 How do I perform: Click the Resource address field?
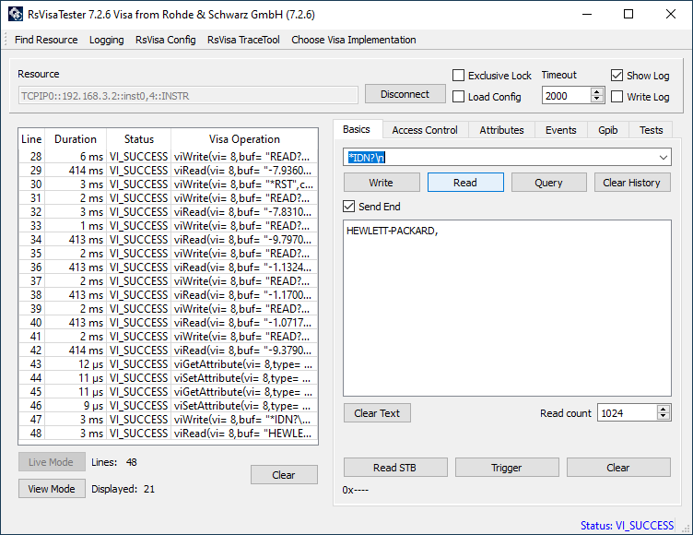coord(188,96)
